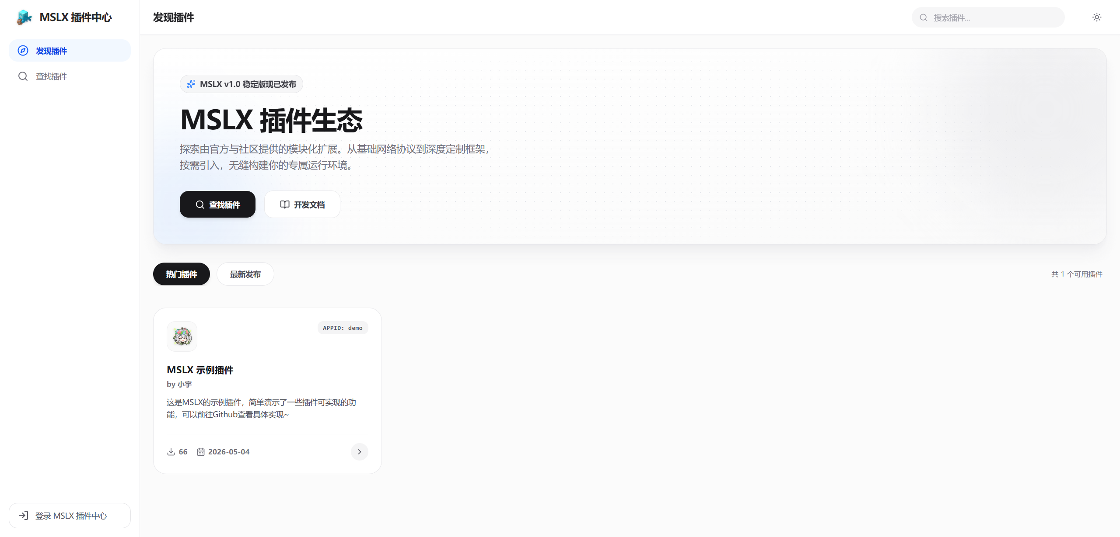Click the download count 66
Image resolution: width=1120 pixels, height=537 pixels.
pos(183,452)
